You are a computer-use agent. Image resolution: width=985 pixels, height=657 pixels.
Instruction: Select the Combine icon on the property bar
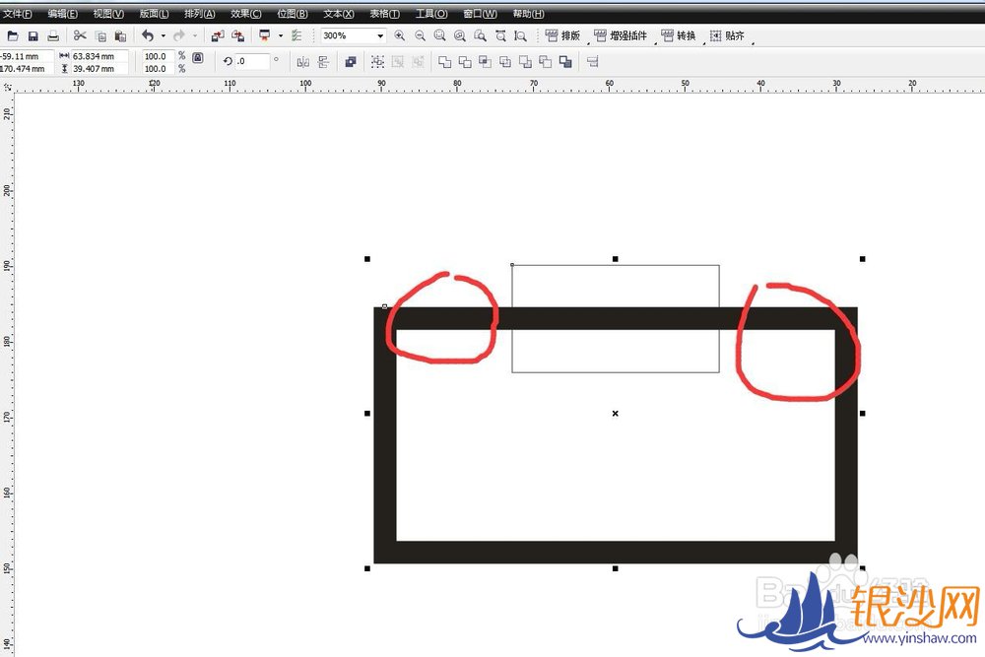point(350,61)
